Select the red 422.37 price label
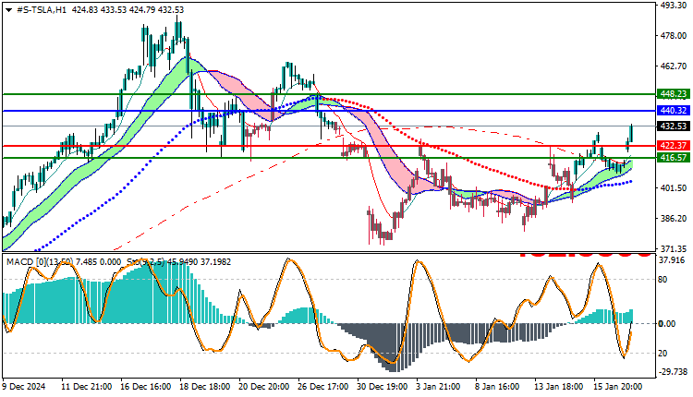This screenshot has height=397, width=693. (673, 145)
